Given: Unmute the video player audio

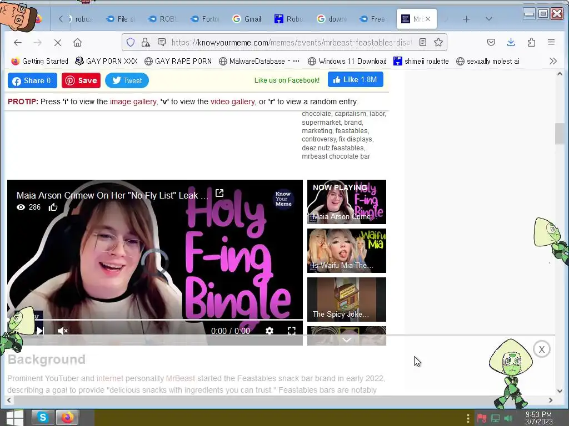Looking at the screenshot, I should [62, 331].
